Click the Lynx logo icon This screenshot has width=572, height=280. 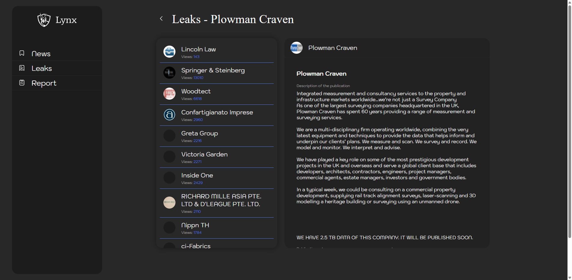click(x=44, y=20)
